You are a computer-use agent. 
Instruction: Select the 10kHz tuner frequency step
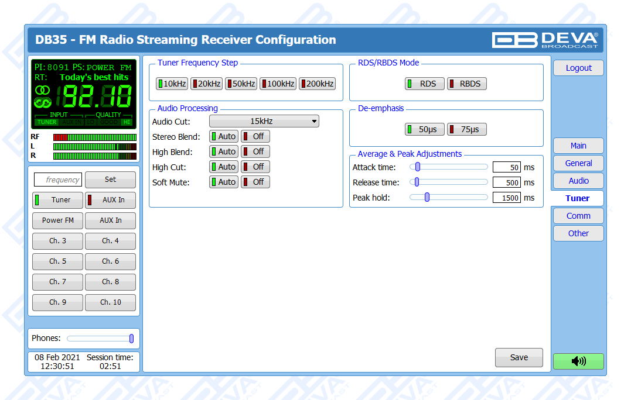click(x=172, y=84)
